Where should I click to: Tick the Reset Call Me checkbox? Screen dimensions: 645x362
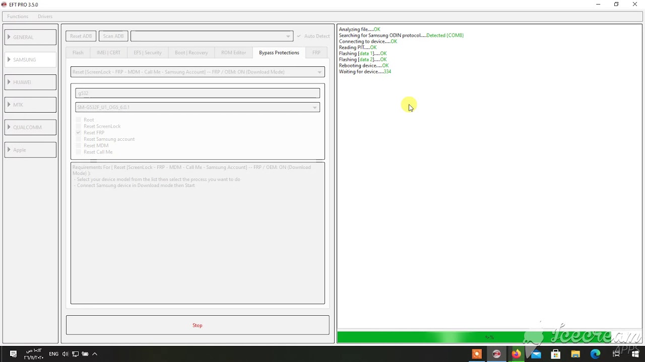pyautogui.click(x=79, y=152)
